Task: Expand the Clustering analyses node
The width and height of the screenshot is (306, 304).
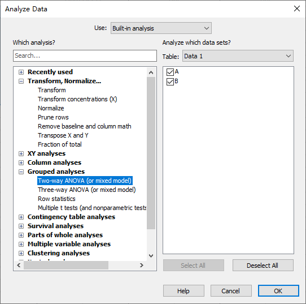Action: tap(21, 253)
